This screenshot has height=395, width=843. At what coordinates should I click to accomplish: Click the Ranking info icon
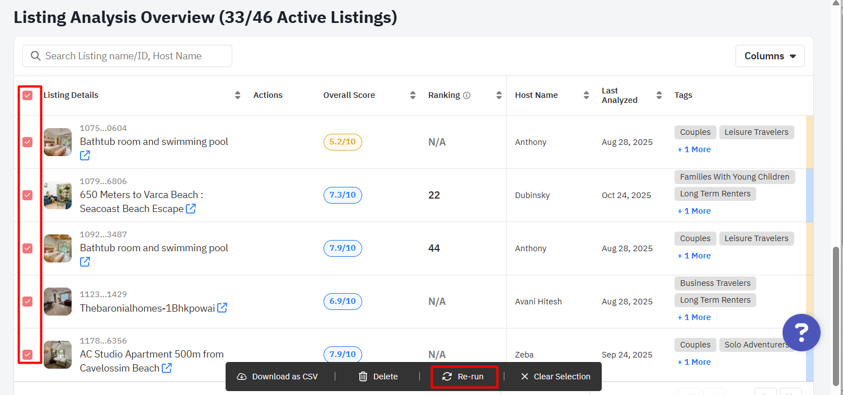[467, 96]
